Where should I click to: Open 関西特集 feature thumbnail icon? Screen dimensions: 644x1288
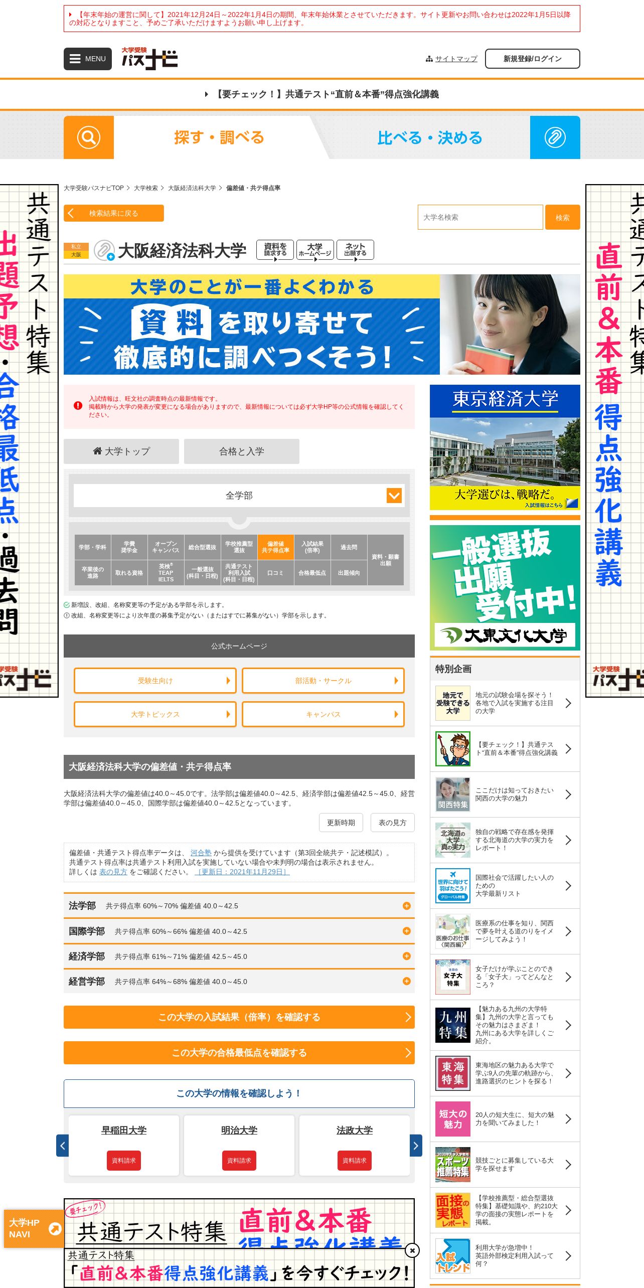point(453,794)
